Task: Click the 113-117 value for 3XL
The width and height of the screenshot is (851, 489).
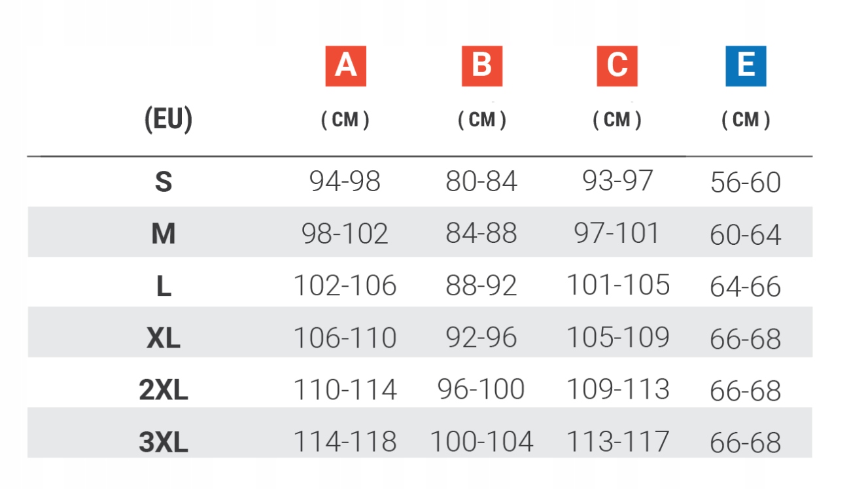Action: click(617, 441)
